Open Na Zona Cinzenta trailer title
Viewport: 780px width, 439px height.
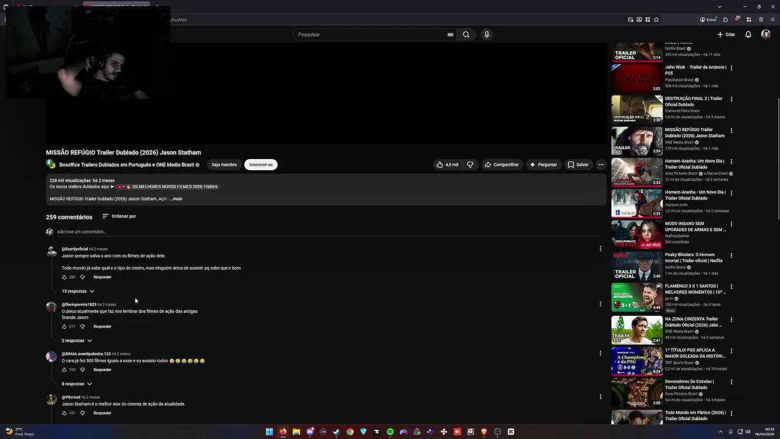(x=695, y=322)
